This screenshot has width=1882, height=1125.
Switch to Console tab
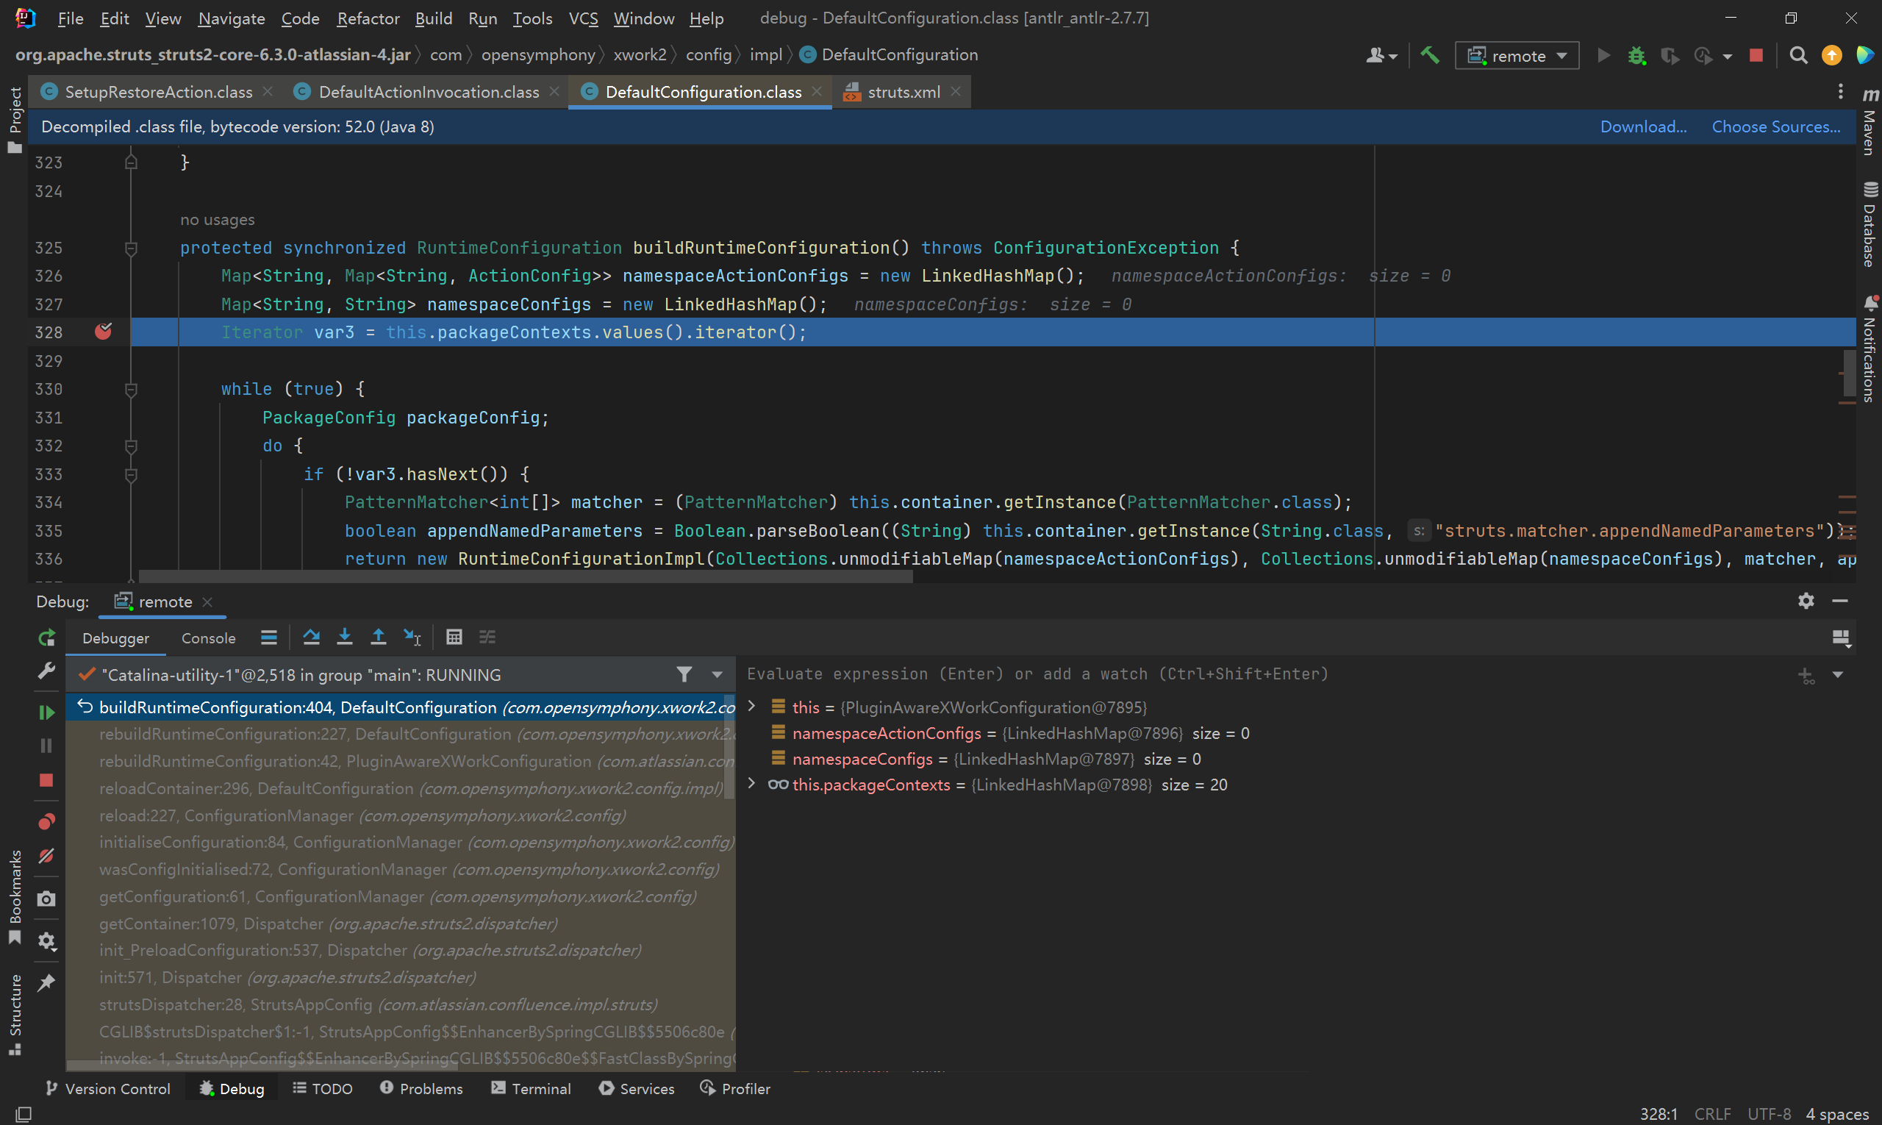click(x=209, y=638)
